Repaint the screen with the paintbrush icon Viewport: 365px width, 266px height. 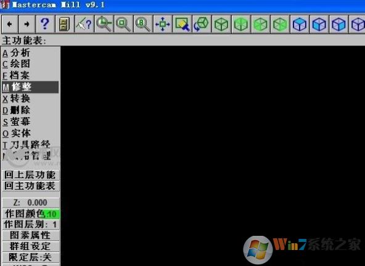(182, 24)
